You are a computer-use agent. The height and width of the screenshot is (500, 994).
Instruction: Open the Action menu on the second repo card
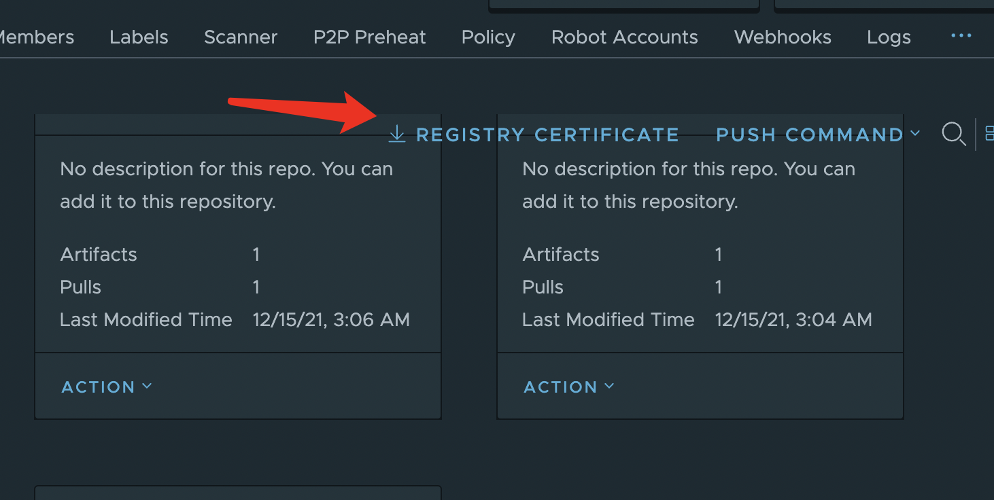pos(569,386)
